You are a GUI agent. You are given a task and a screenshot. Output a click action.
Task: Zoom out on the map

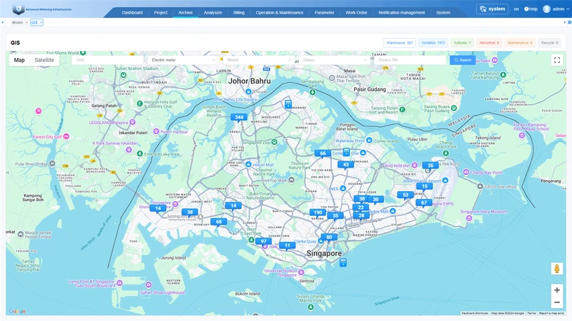pos(556,302)
